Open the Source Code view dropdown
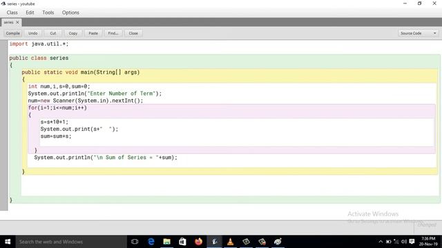The image size is (442, 248). pyautogui.click(x=419, y=33)
